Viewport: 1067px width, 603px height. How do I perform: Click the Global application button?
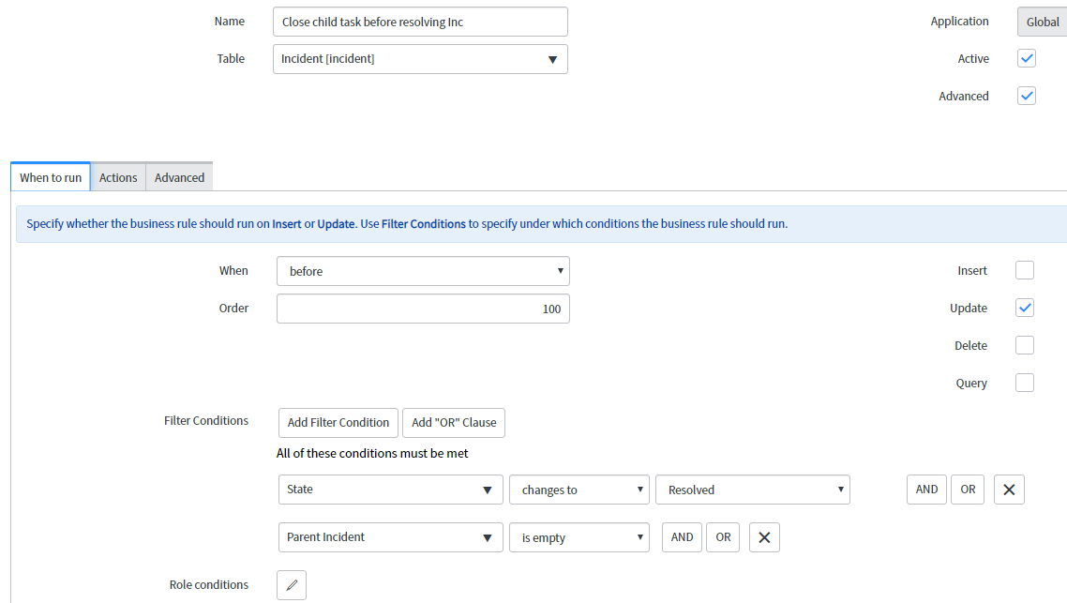click(x=1044, y=21)
